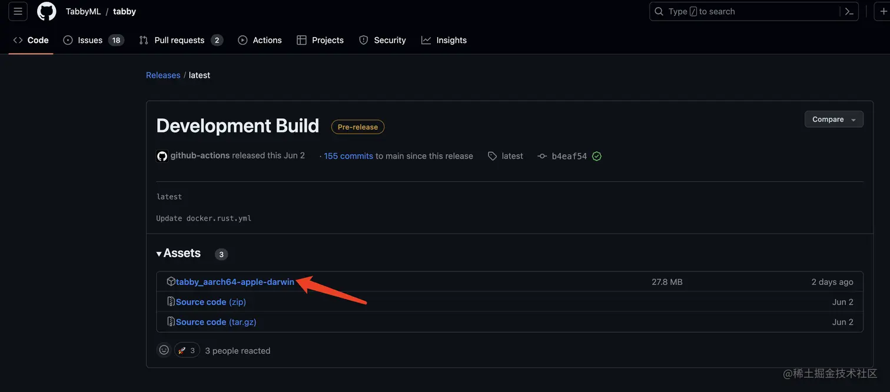Open the command palette terminal icon

849,11
